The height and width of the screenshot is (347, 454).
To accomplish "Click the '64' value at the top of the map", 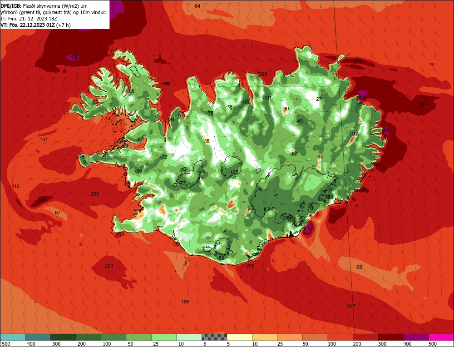I will point(197,6).
